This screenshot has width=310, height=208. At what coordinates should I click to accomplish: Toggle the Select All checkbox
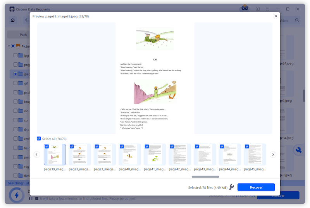pos(39,139)
